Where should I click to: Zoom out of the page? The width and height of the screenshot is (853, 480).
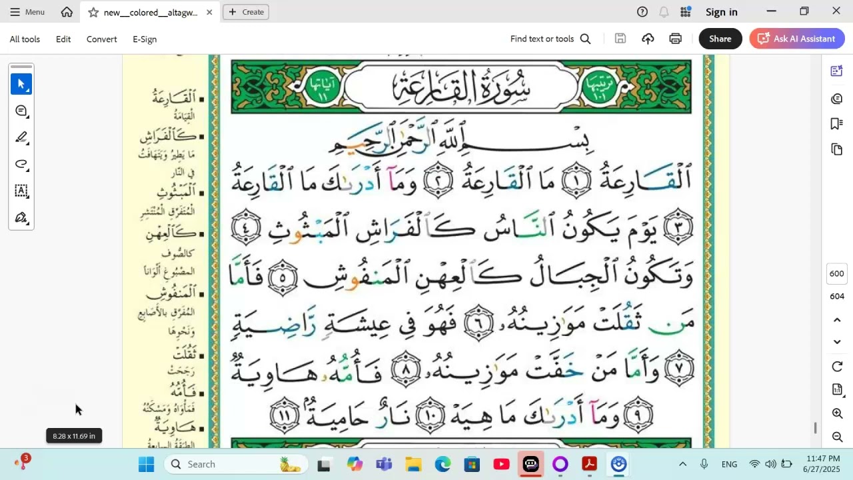pos(838,437)
